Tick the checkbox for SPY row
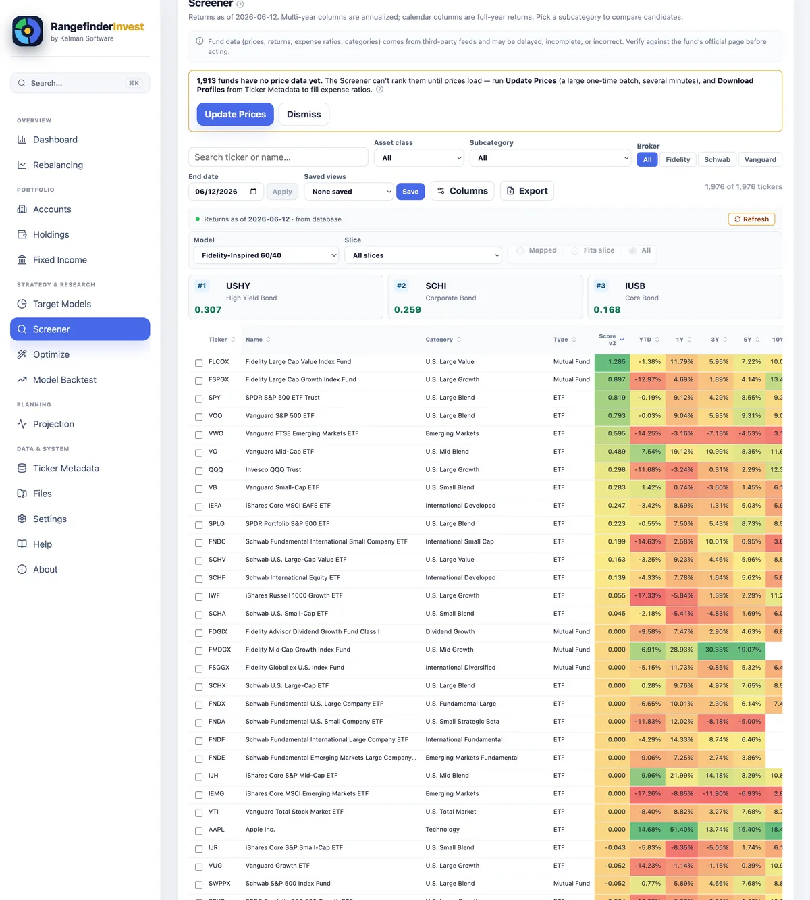The width and height of the screenshot is (810, 900). click(198, 398)
